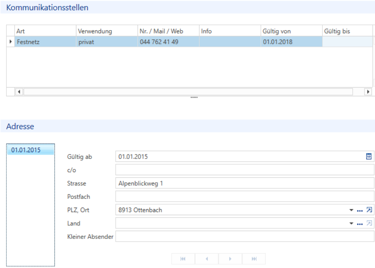Go to last address record
The width and height of the screenshot is (375, 268).
pyautogui.click(x=254, y=259)
